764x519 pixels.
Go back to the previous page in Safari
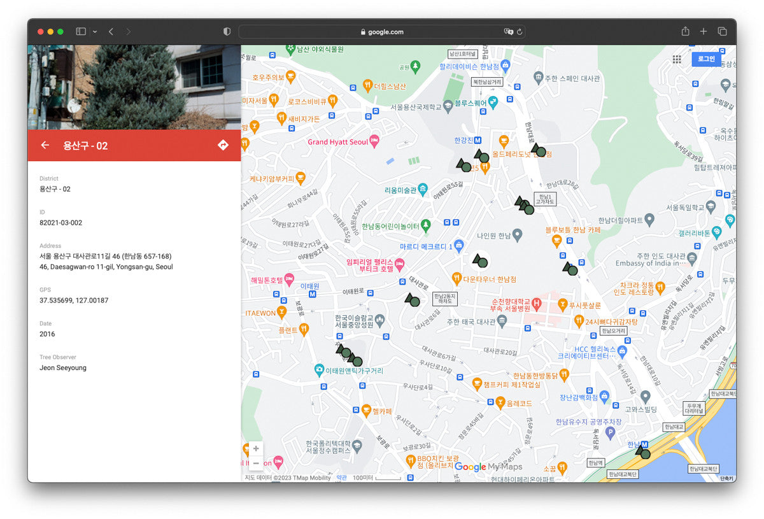111,31
